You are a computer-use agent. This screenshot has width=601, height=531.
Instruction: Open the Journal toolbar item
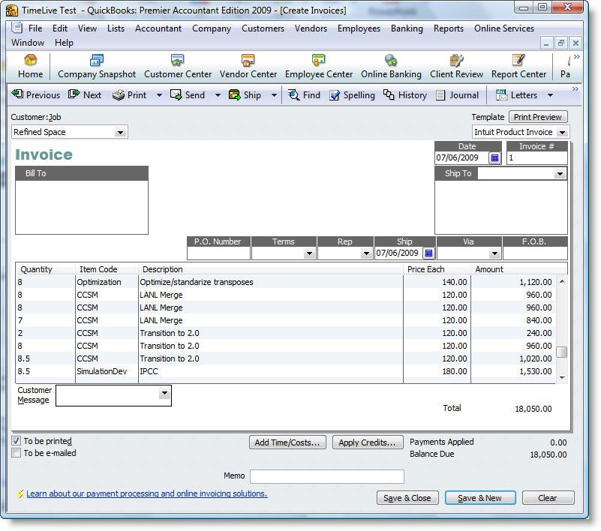(x=457, y=94)
